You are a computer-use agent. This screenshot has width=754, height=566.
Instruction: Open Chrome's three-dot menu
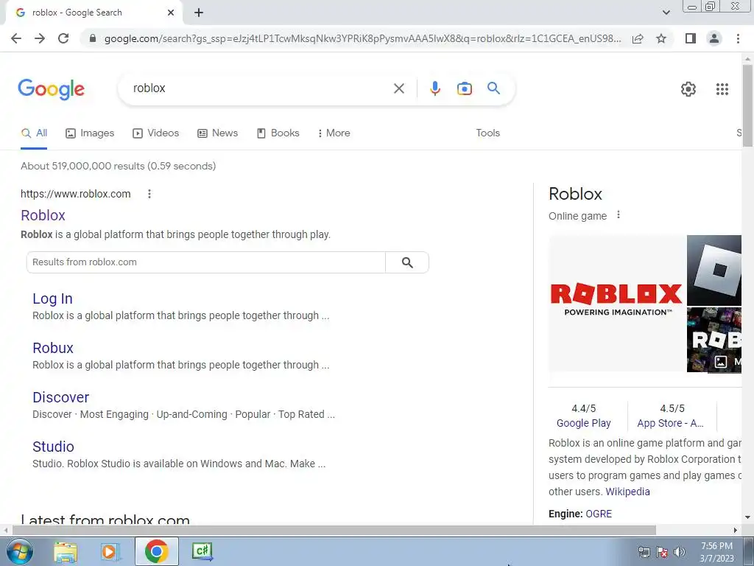click(738, 38)
